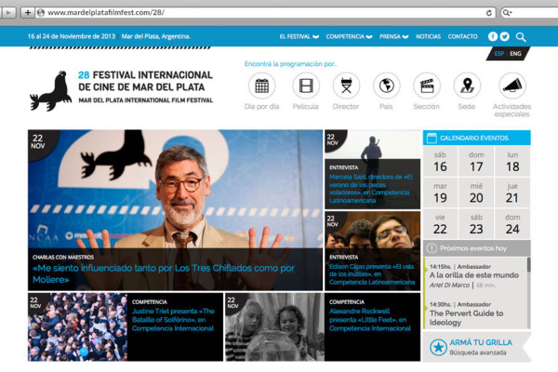Select dom 24 in the events calendar
Image resolution: width=558 pixels, height=372 pixels.
pos(512,224)
